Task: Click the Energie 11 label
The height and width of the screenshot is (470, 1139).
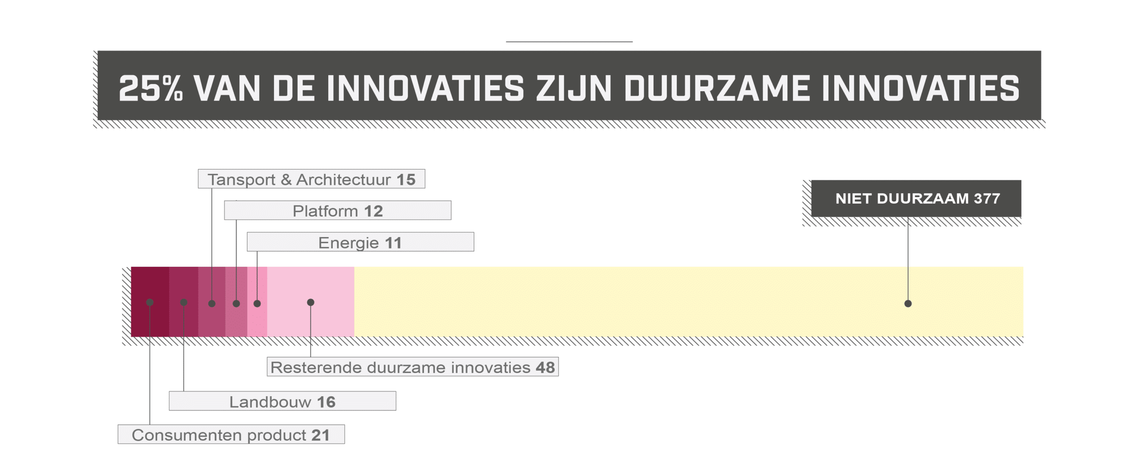Action: pyautogui.click(x=360, y=241)
